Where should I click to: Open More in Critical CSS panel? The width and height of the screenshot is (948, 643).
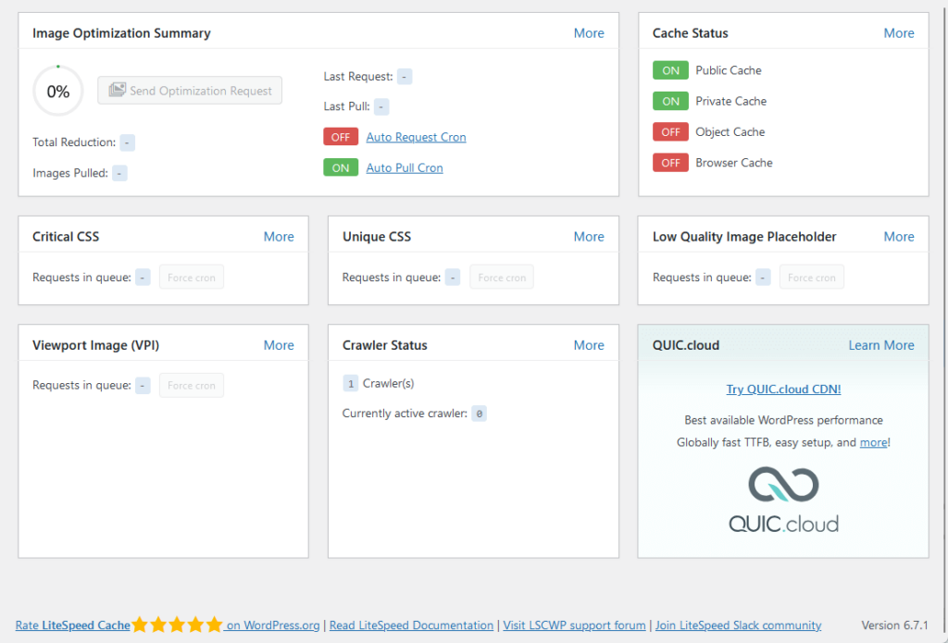pos(279,237)
